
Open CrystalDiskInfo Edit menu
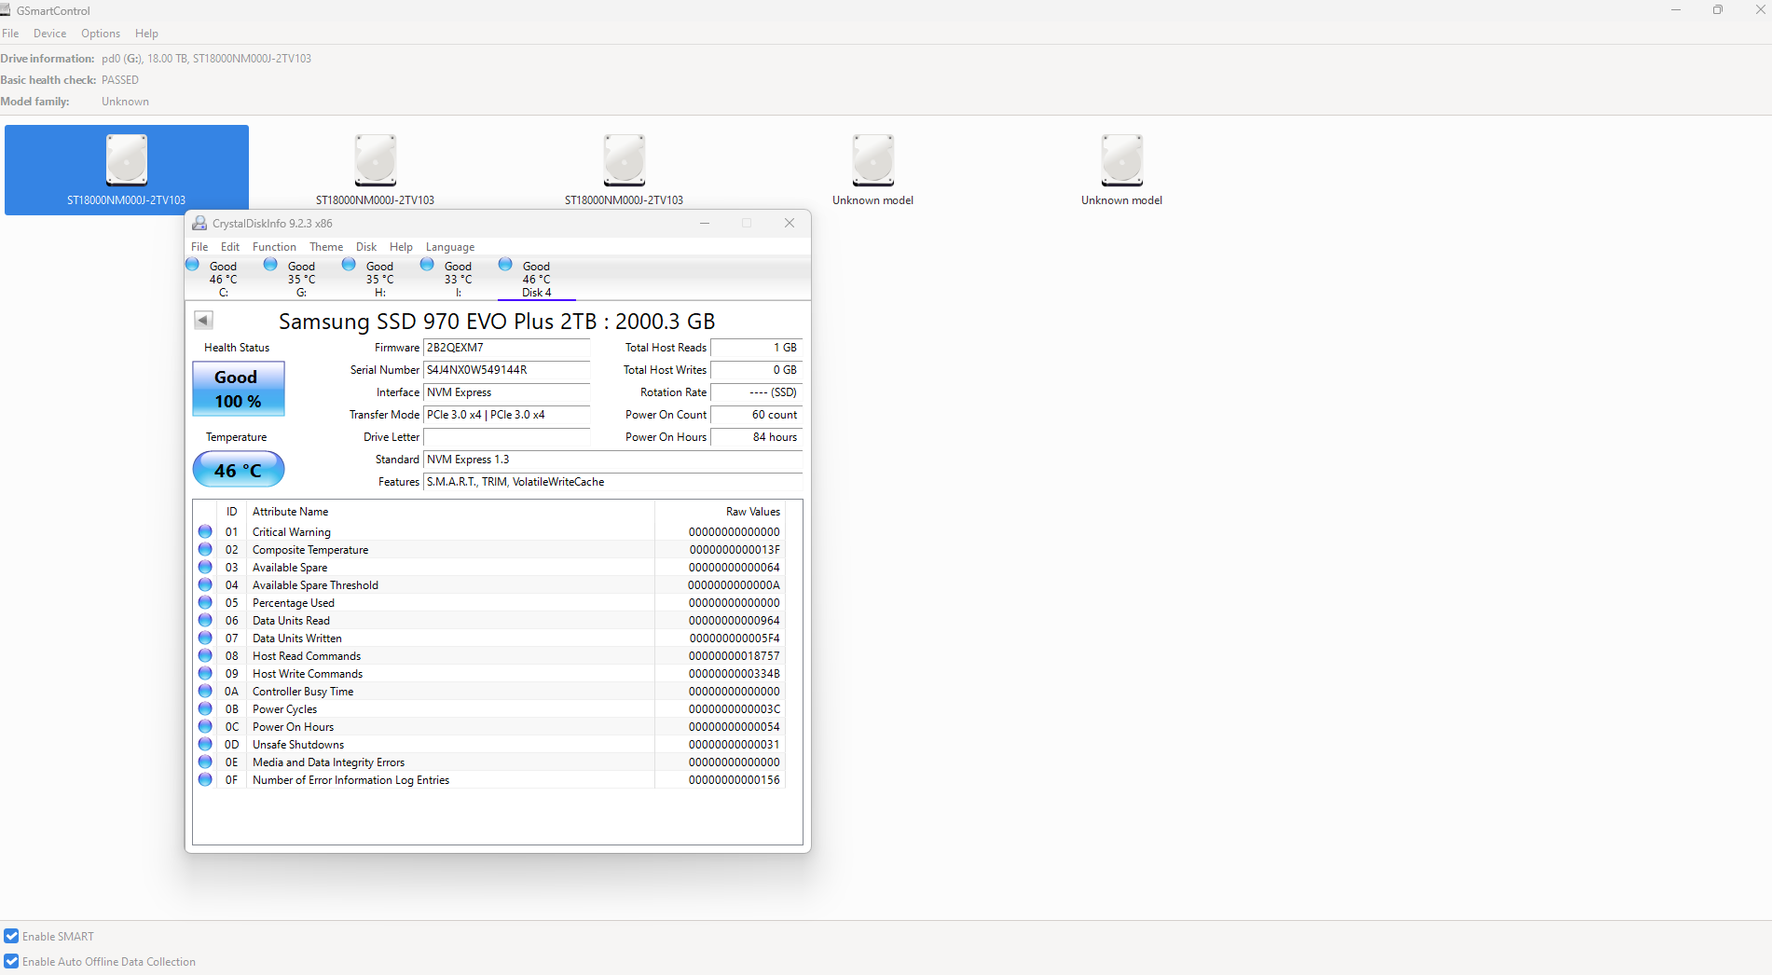click(x=230, y=247)
